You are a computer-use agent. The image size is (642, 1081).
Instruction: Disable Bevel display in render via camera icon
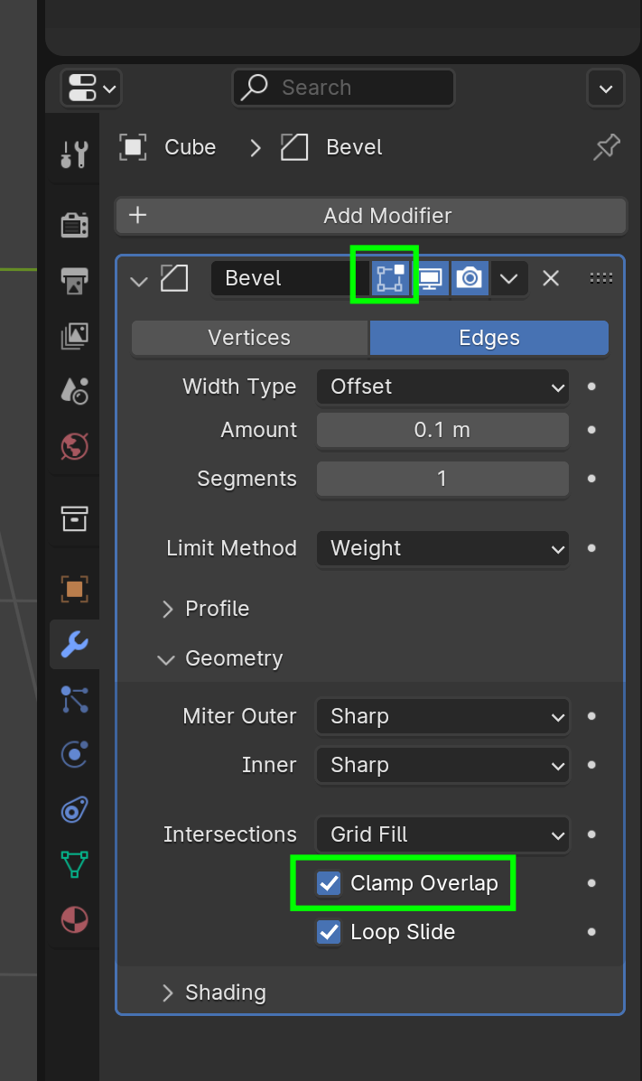coord(470,278)
